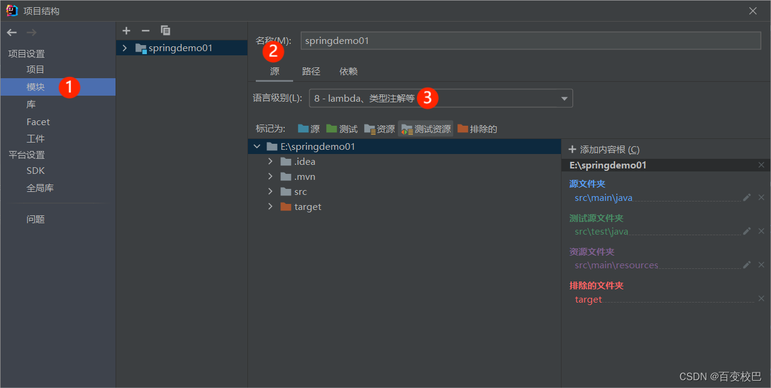Screen dimensions: 771x388
Task: Open the 语言级别 dropdown
Action: 441,98
